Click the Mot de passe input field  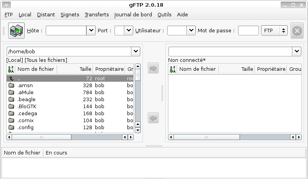(x=248, y=30)
